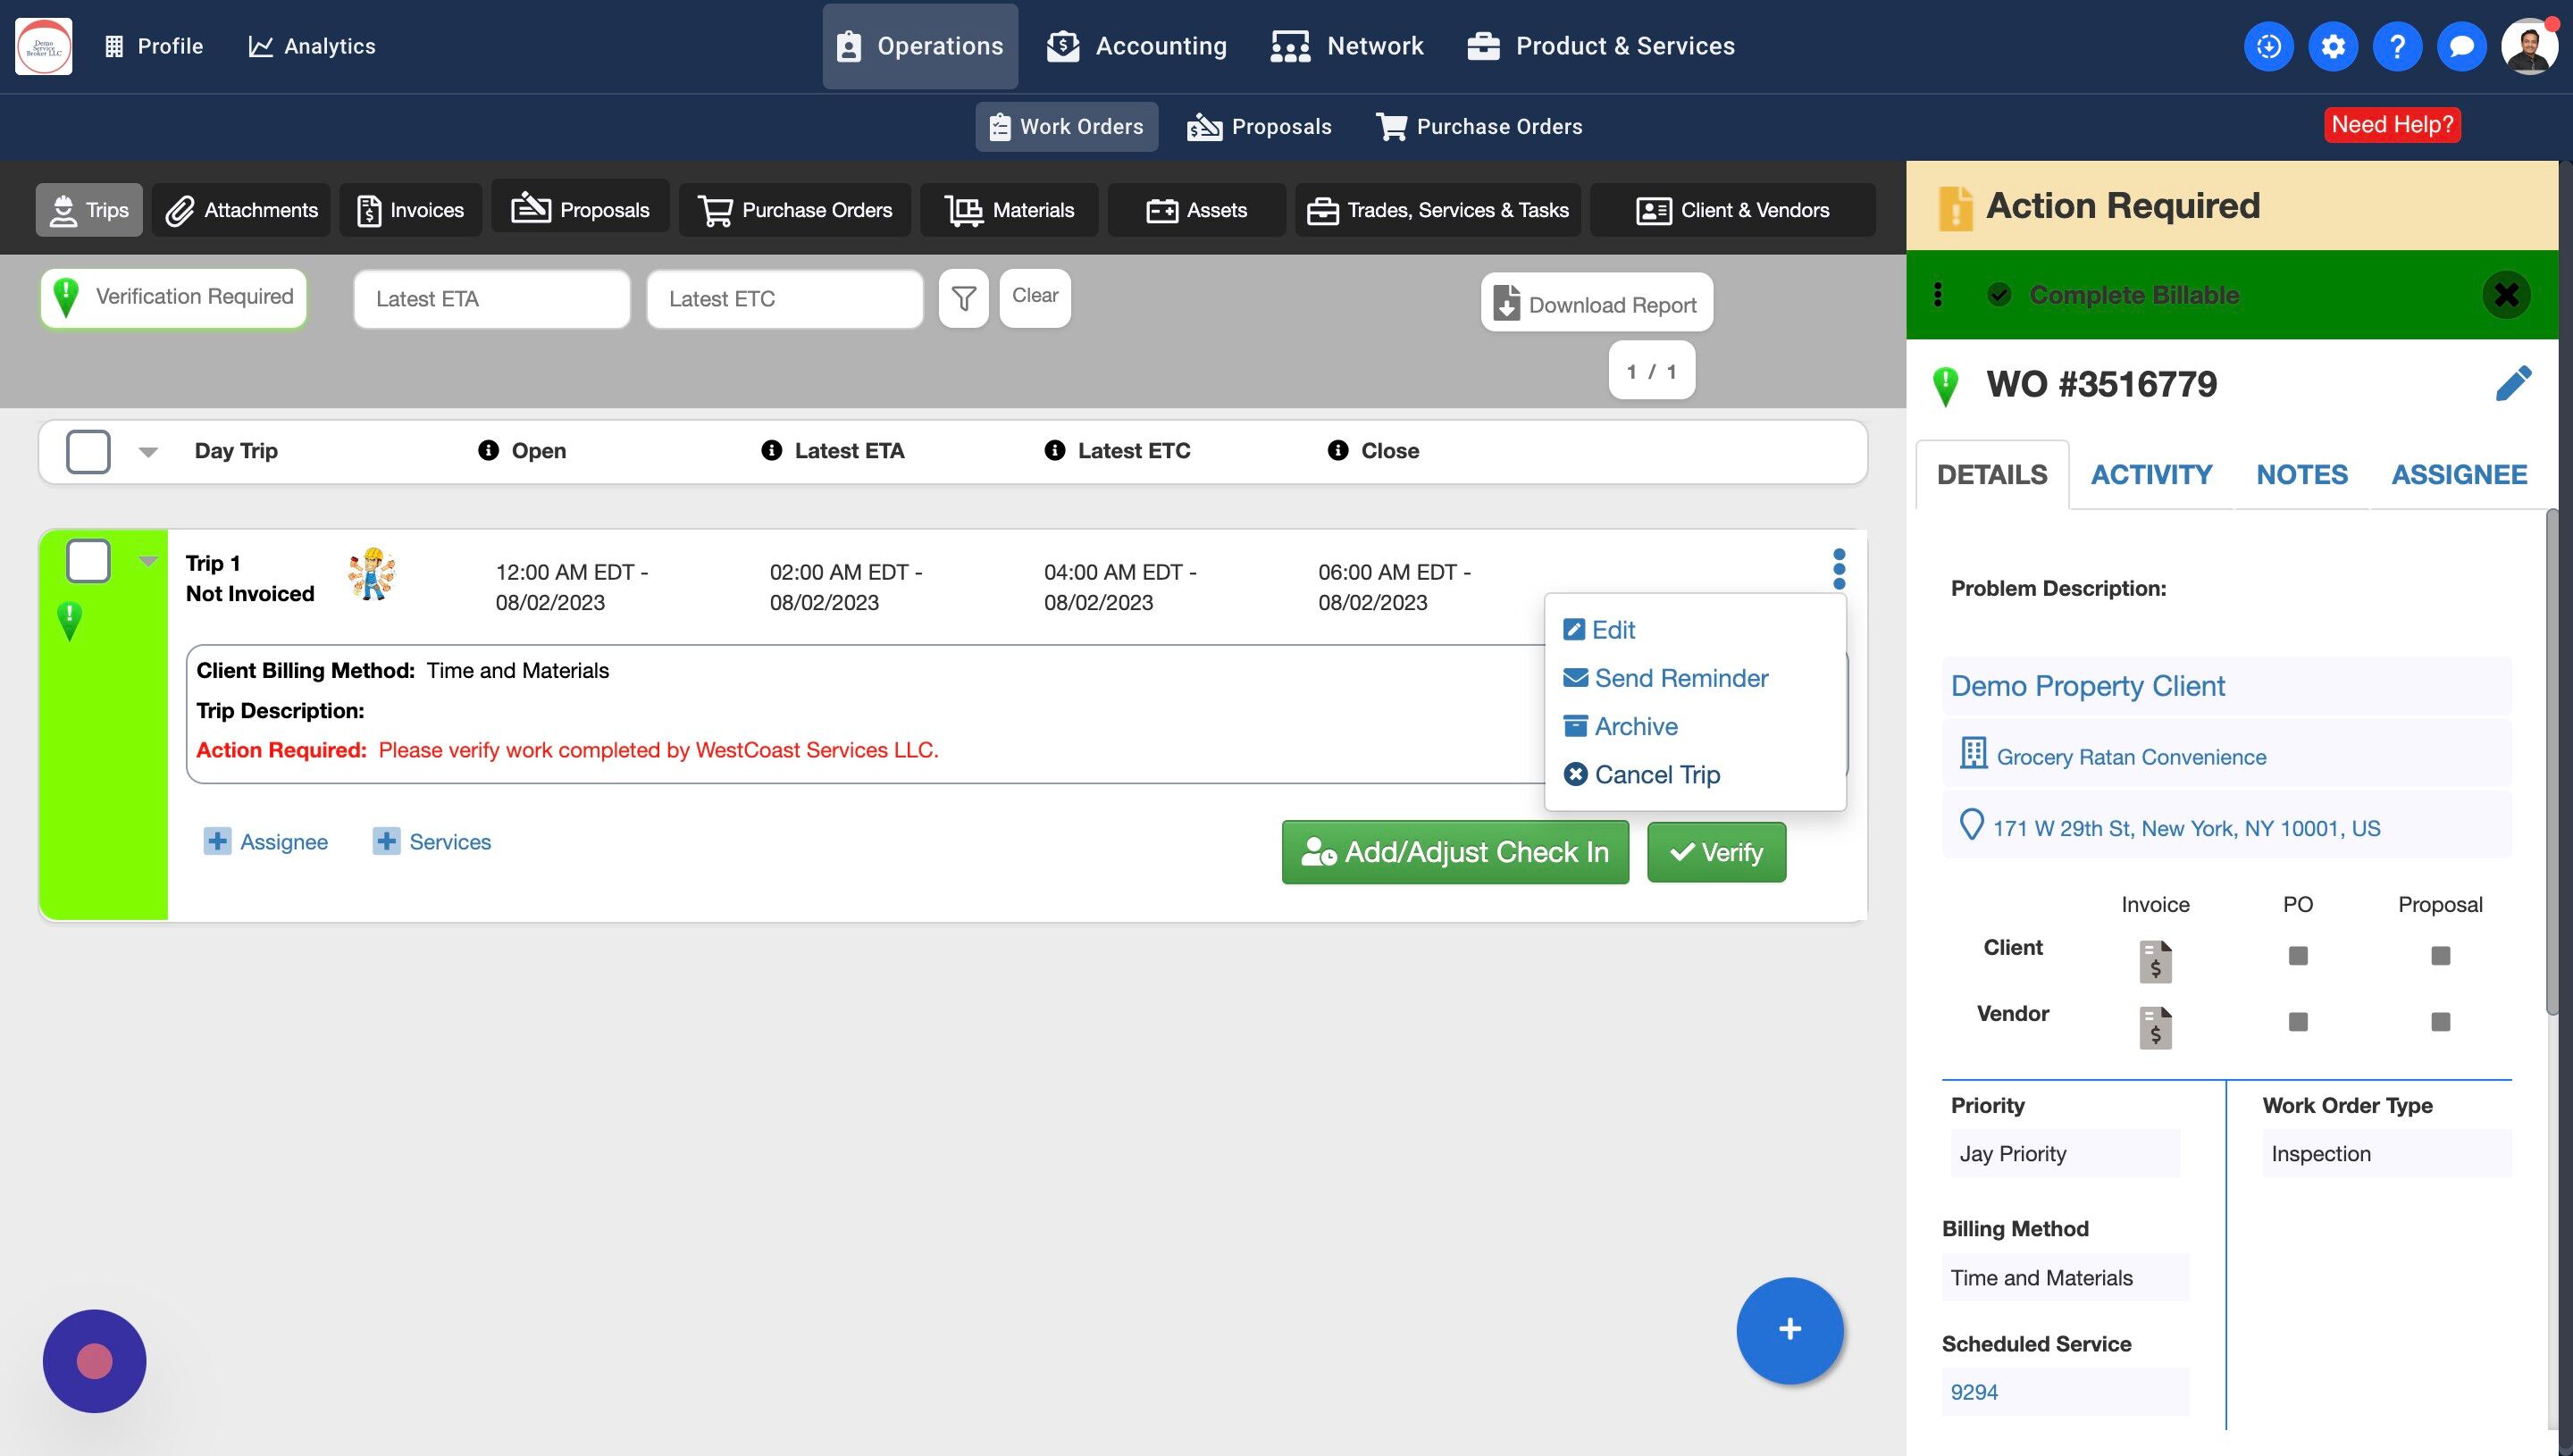This screenshot has width=2573, height=1456.
Task: Dismiss the Complete Billable banner with X
Action: click(2505, 295)
